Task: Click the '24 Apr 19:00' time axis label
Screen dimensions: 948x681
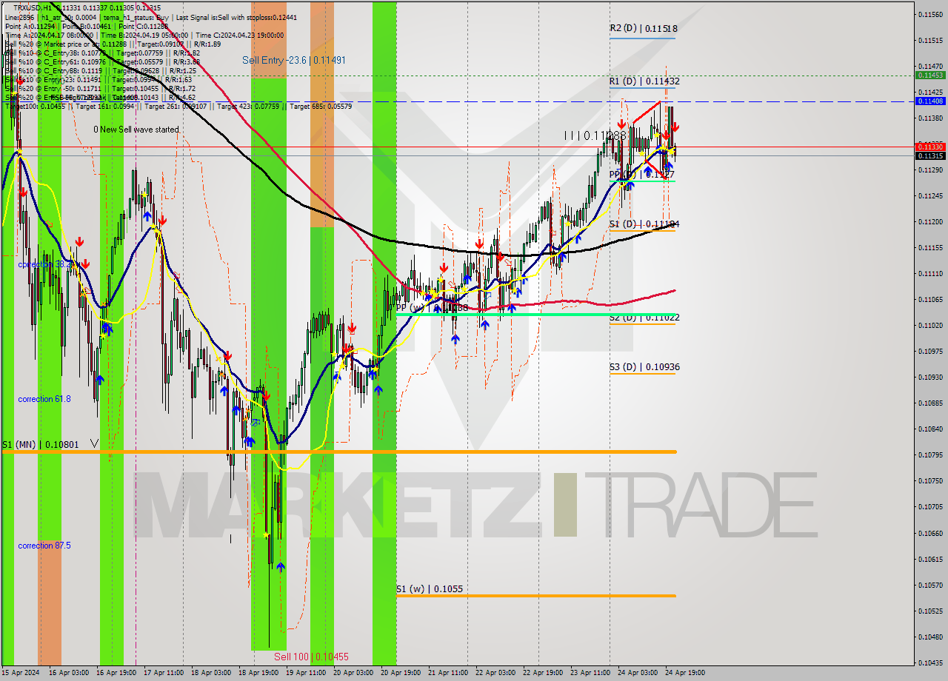Action: point(686,673)
